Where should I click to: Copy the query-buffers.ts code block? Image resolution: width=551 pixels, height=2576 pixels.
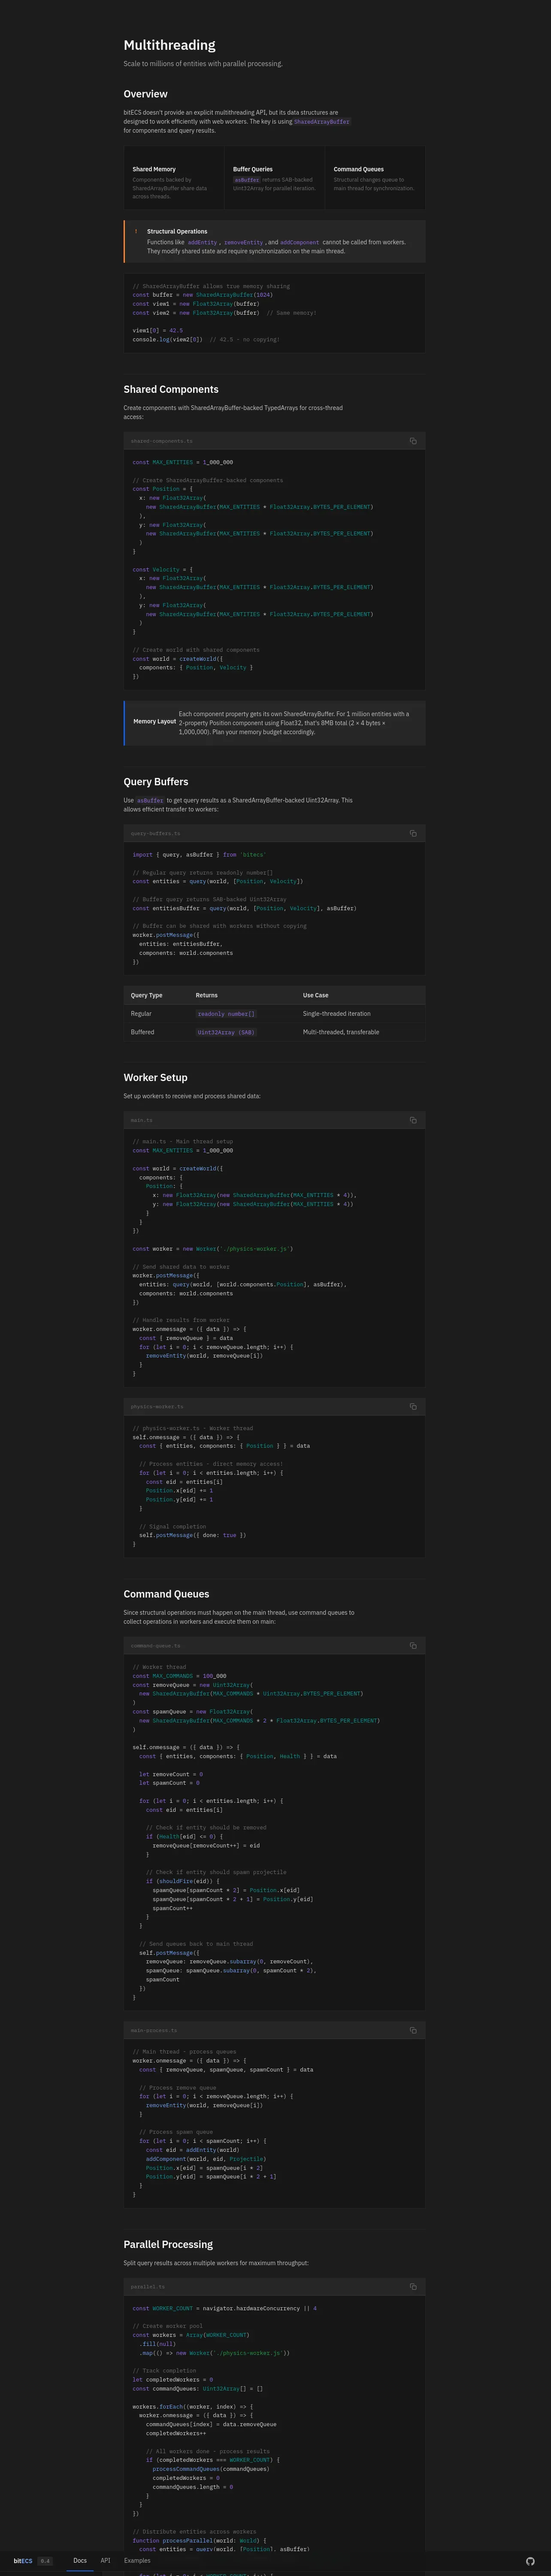coord(413,833)
